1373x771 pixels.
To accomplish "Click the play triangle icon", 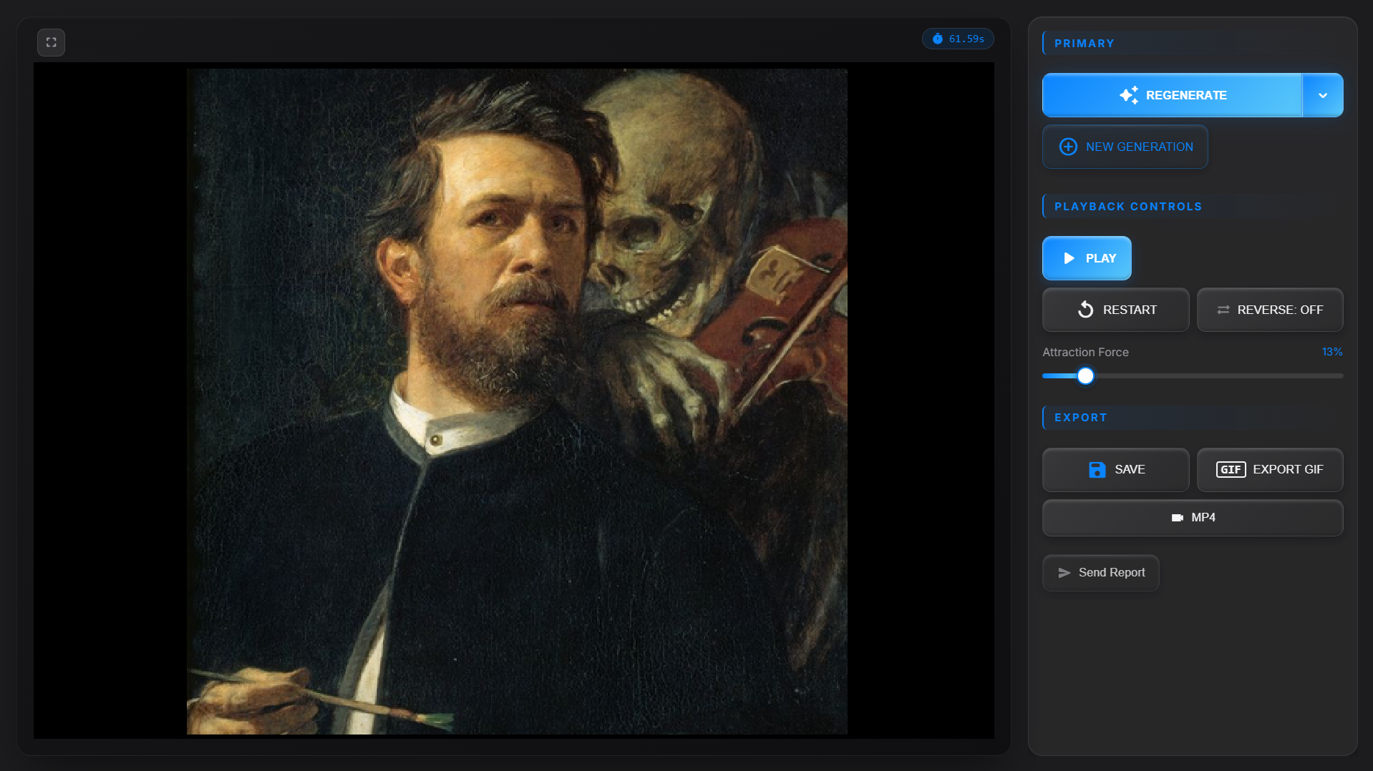I will pyautogui.click(x=1069, y=258).
